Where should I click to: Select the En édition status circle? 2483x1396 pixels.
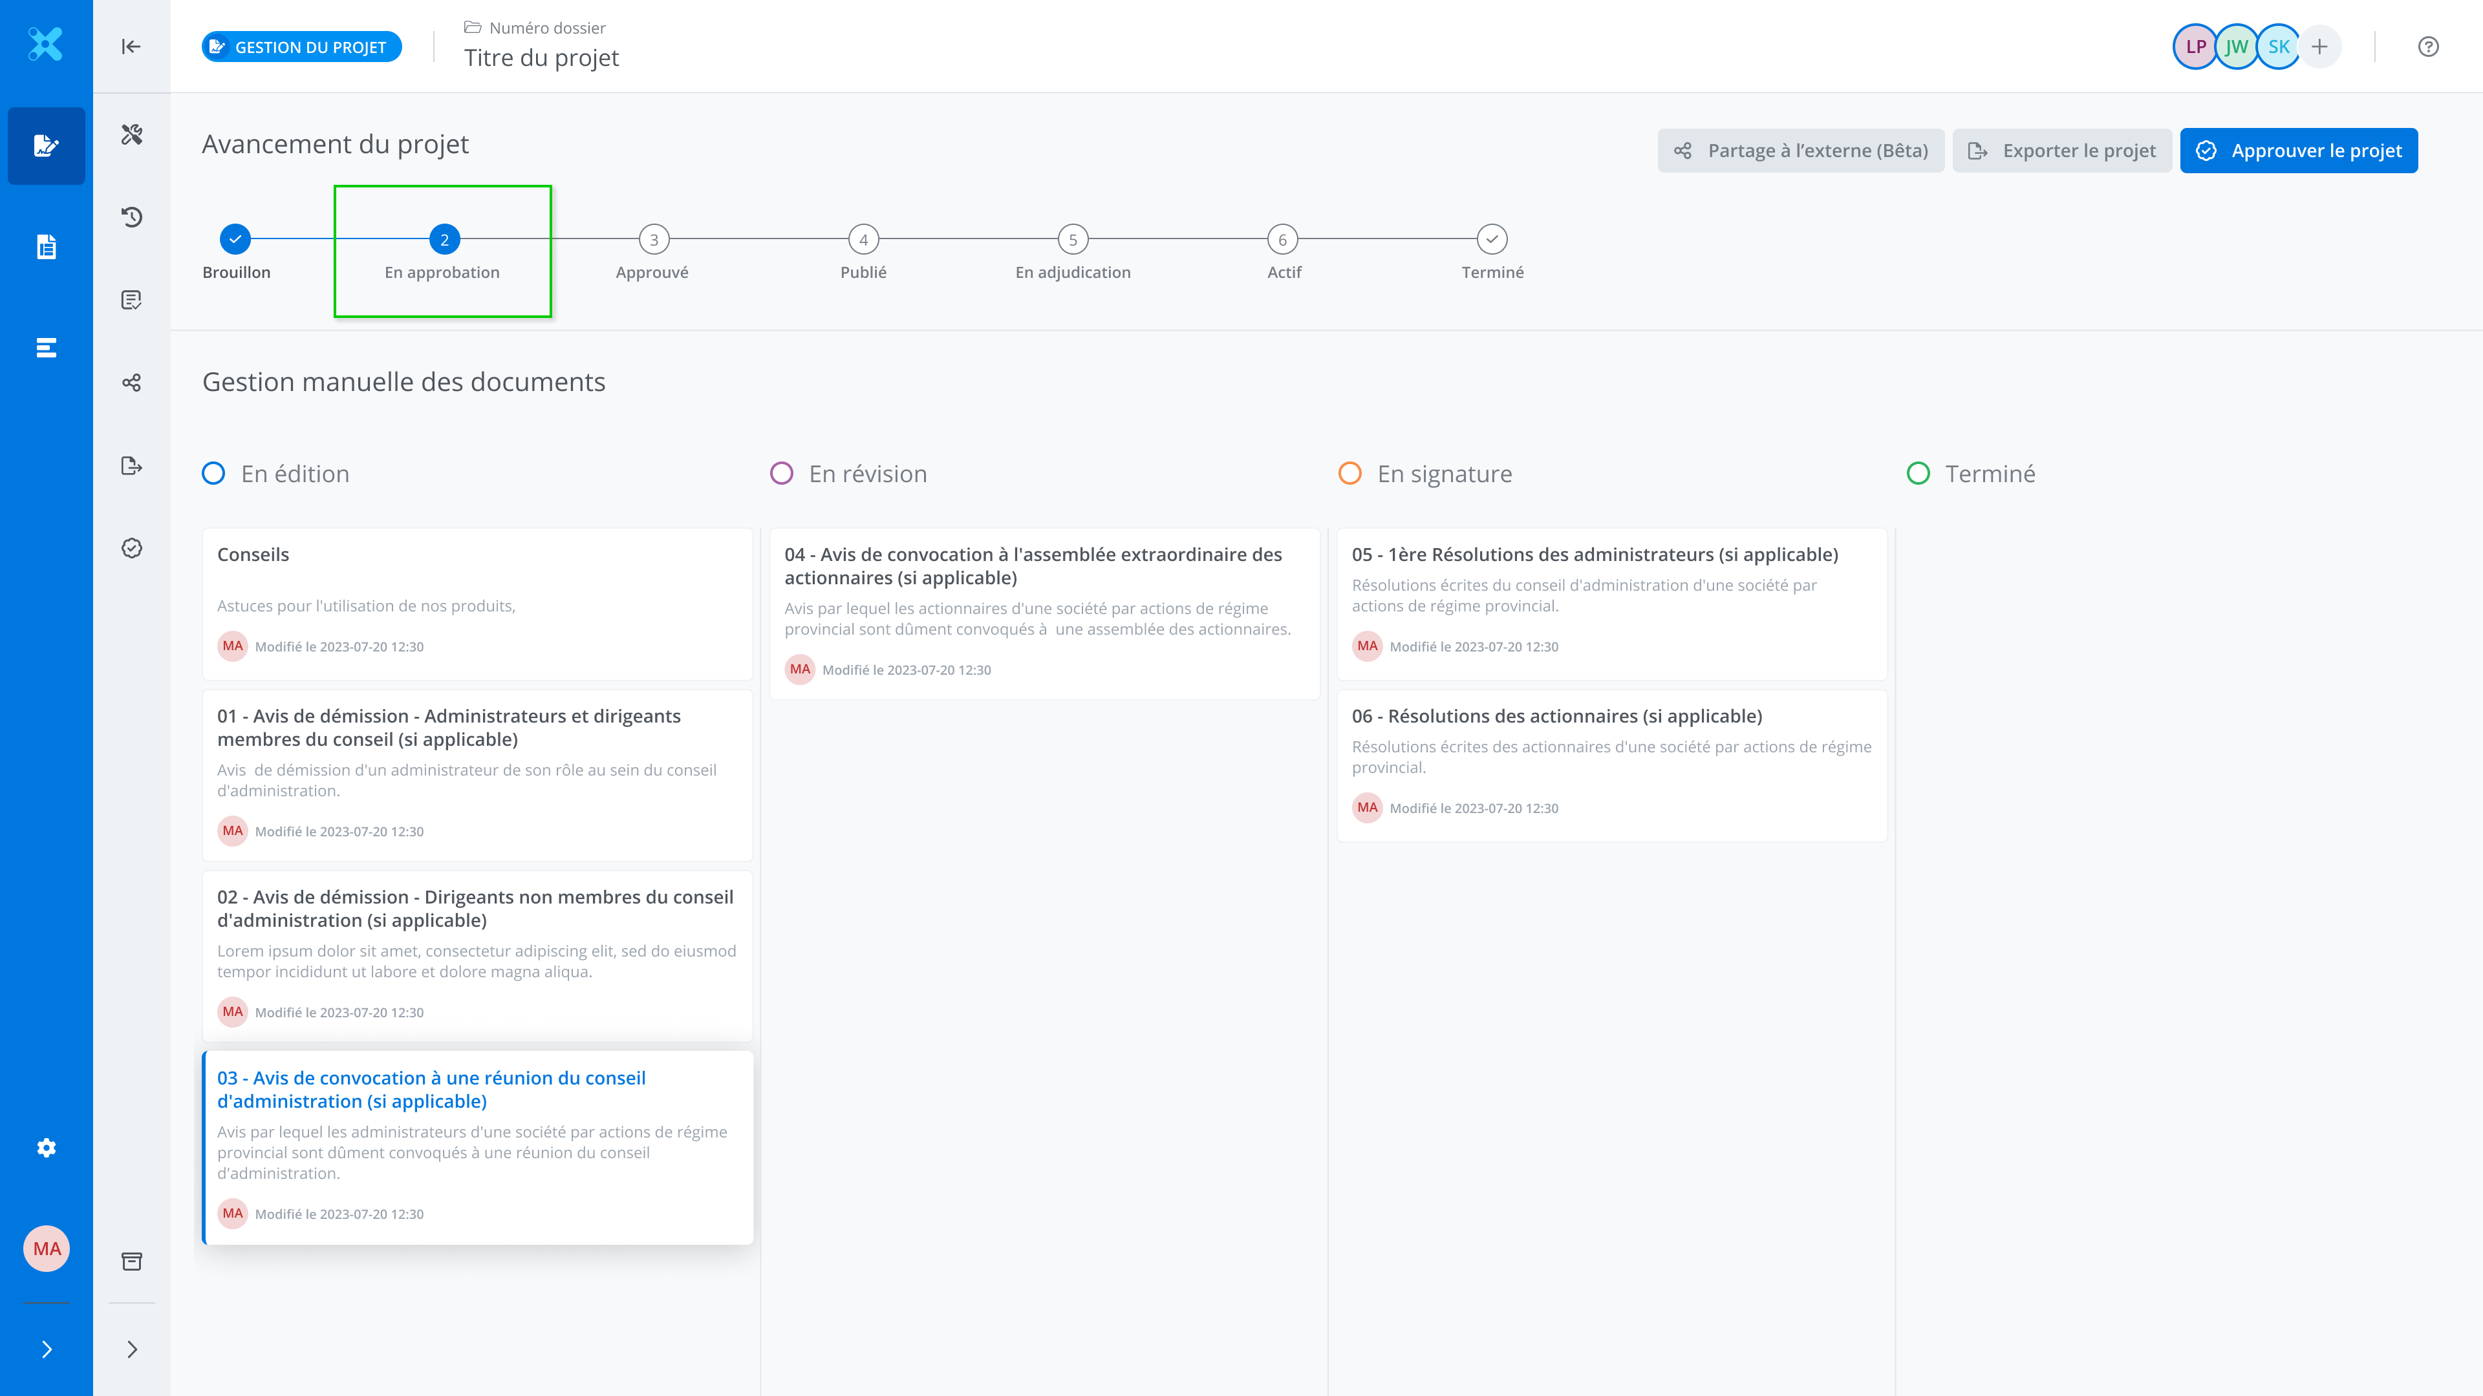pos(214,473)
